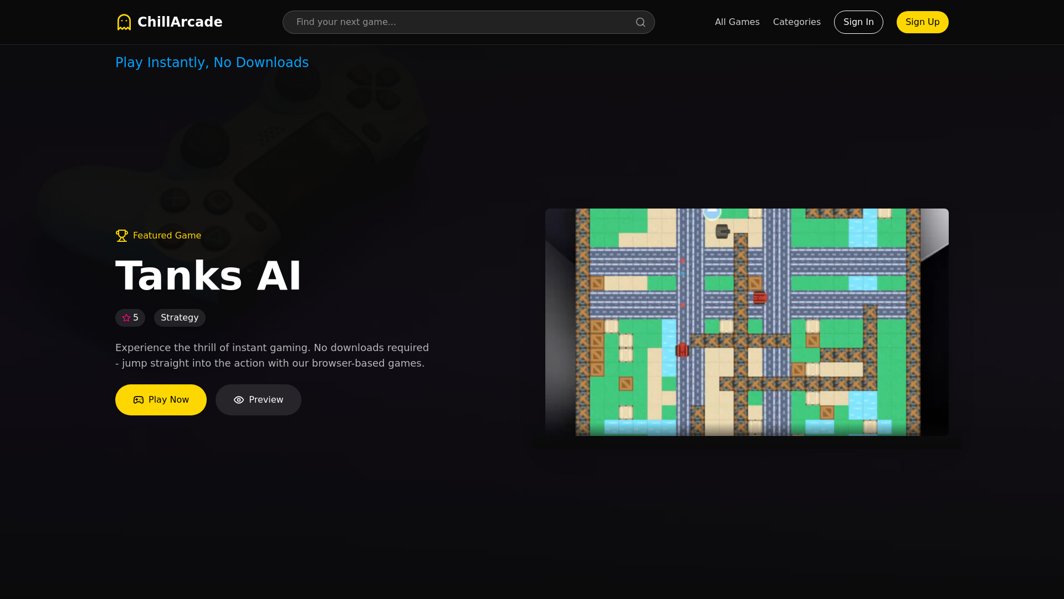Viewport: 1064px width, 599px height.
Task: Click the Find your next game search field
Action: pos(468,22)
